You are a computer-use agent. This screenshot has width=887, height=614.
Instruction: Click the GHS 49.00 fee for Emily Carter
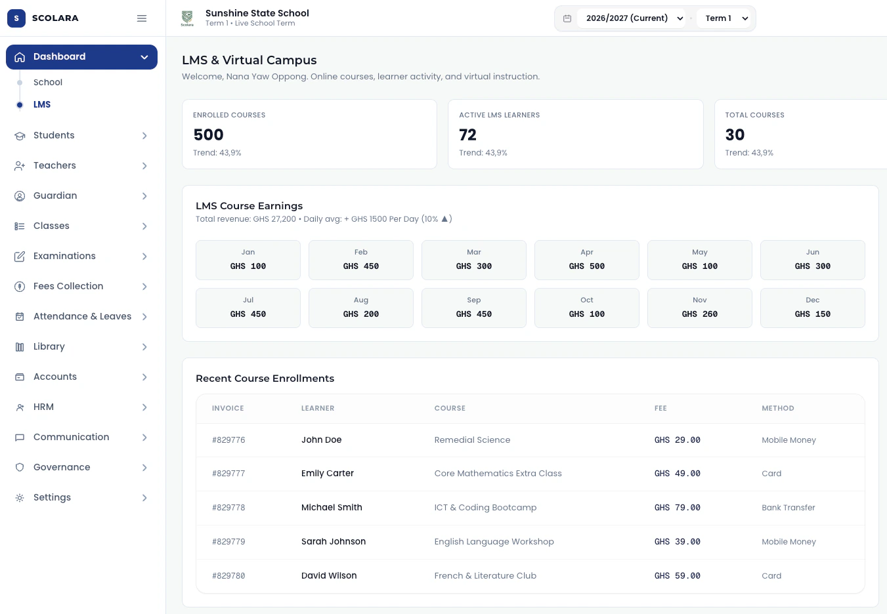[x=678, y=474]
